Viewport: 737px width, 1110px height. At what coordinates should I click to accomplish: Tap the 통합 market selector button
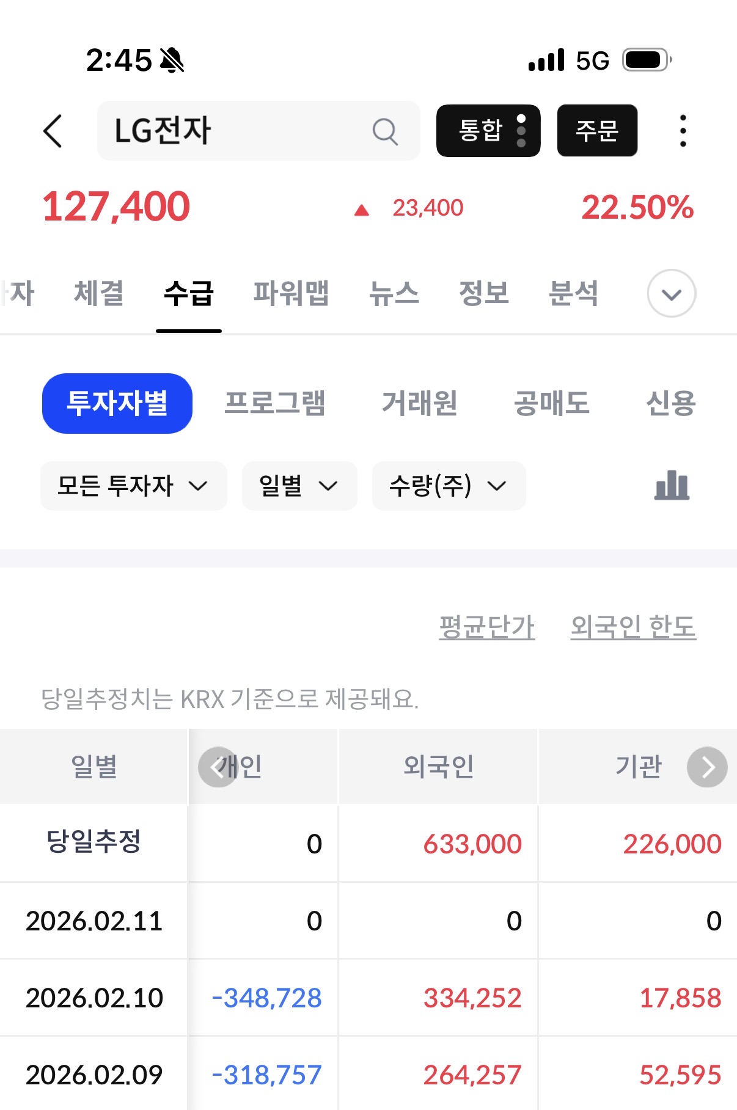488,131
